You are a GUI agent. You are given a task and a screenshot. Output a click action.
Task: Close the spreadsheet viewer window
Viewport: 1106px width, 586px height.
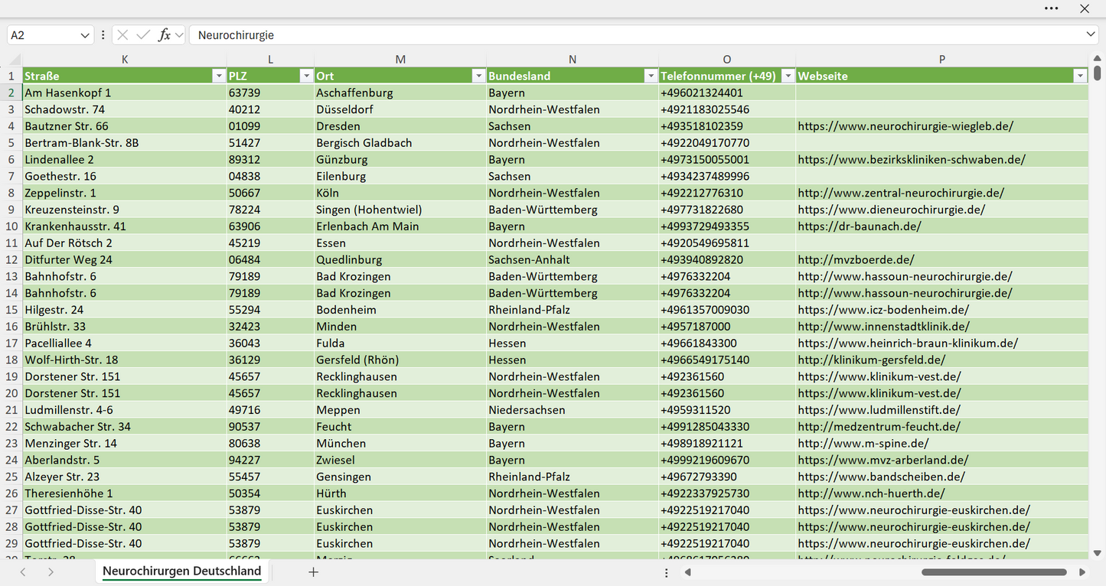pyautogui.click(x=1085, y=8)
